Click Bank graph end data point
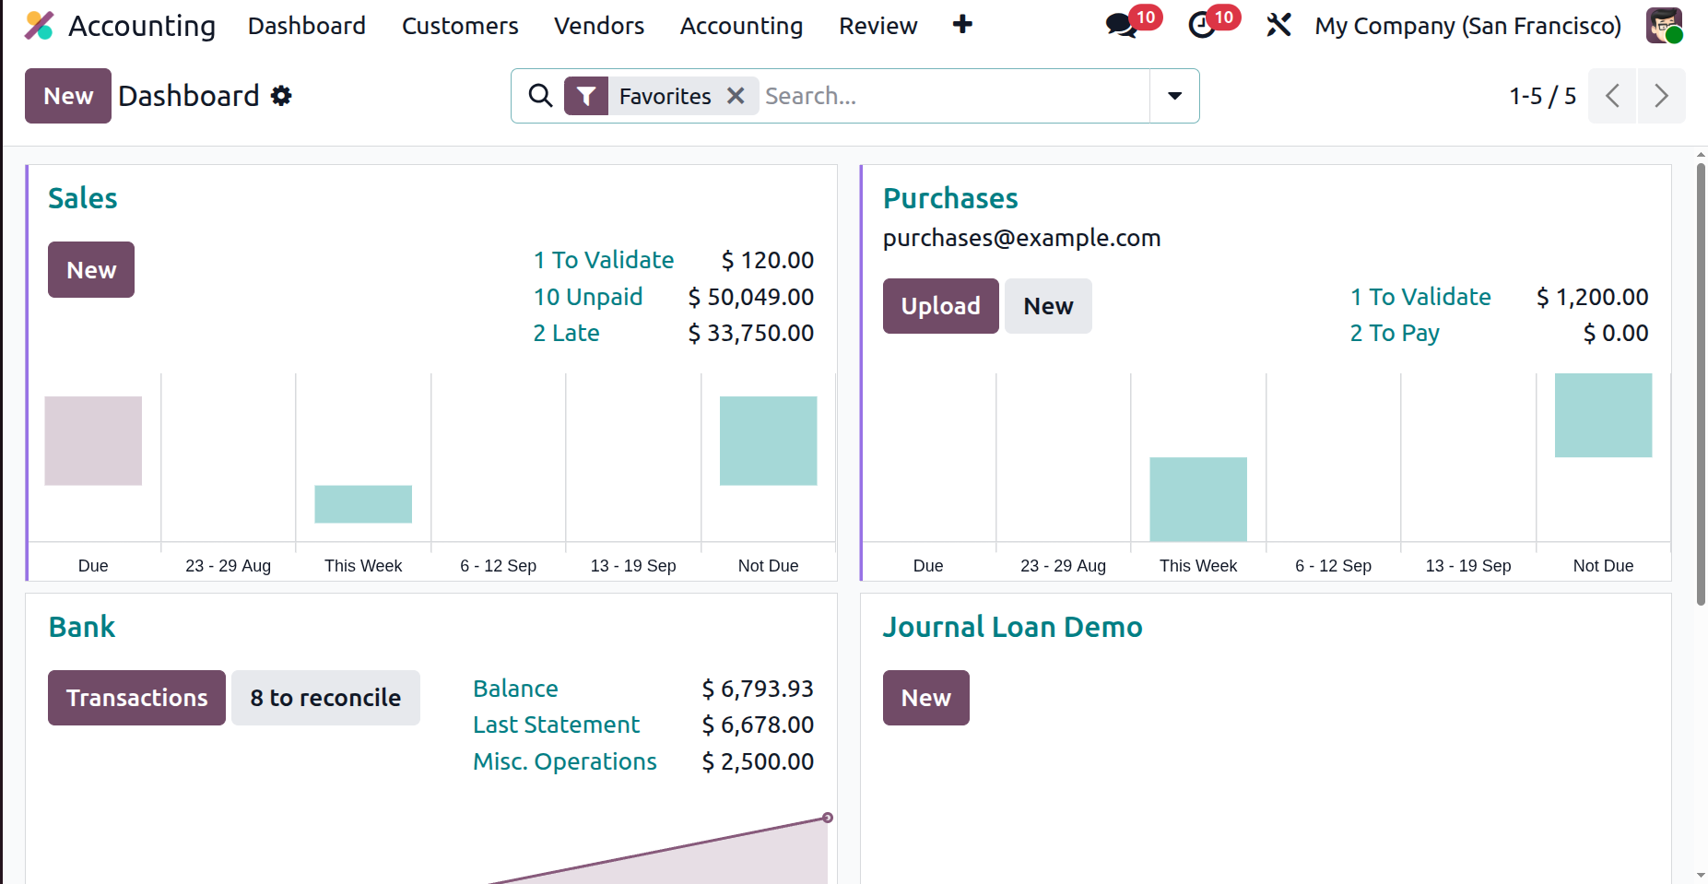The height and width of the screenshot is (884, 1708). click(827, 818)
